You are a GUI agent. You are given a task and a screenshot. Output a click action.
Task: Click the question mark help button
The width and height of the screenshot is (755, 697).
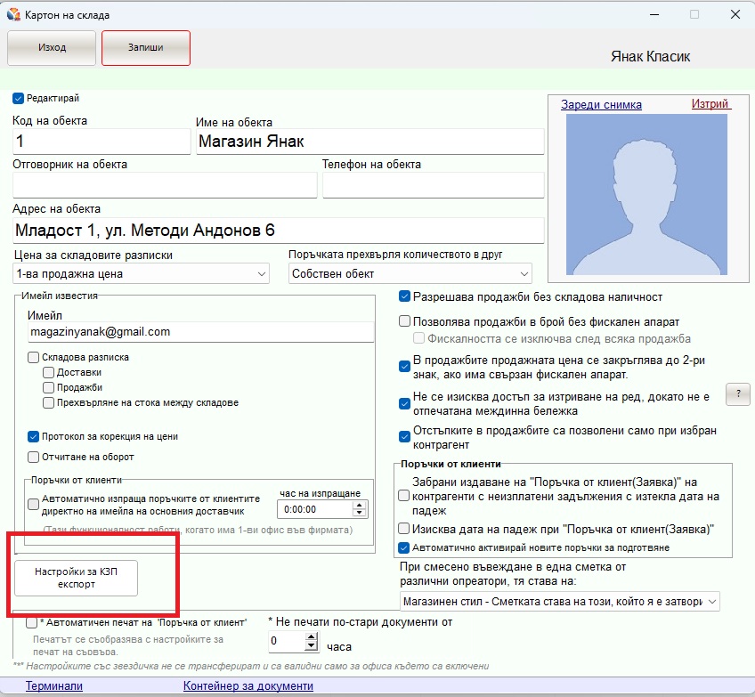(x=738, y=394)
